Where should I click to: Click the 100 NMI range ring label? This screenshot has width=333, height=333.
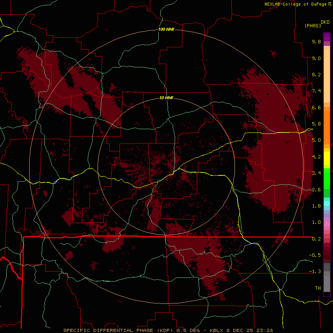(x=166, y=29)
